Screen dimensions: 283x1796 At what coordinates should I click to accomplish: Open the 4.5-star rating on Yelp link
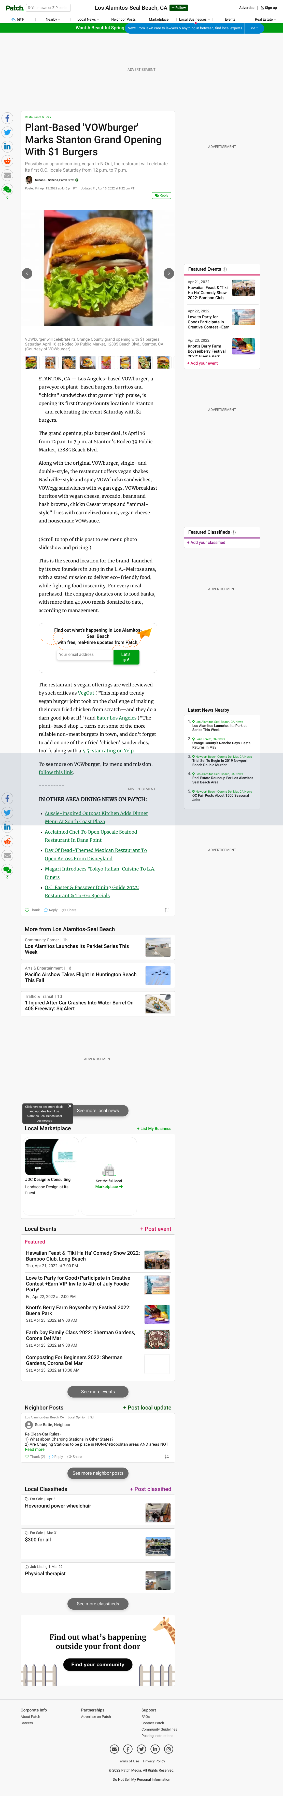coord(108,751)
